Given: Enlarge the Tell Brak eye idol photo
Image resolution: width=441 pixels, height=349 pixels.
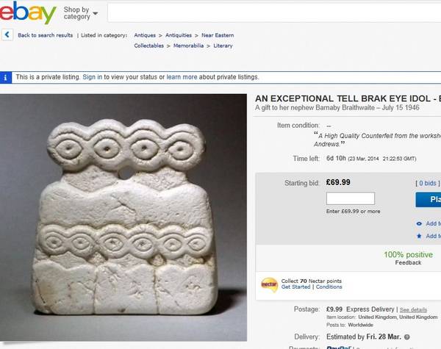Looking at the screenshot, I should tap(123, 217).
